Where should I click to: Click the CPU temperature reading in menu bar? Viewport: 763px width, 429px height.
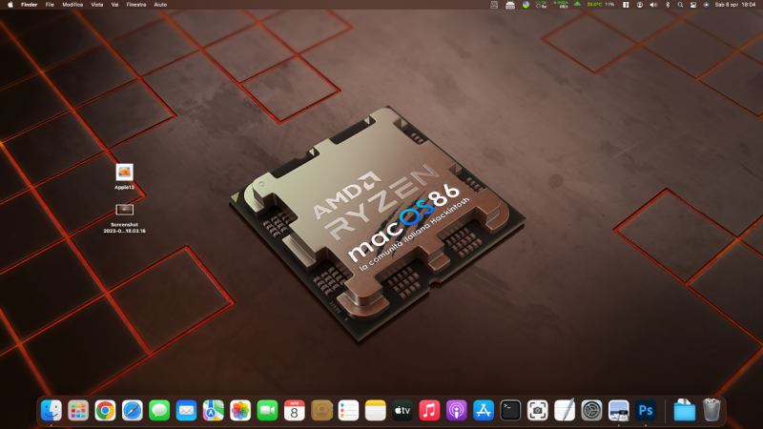(x=594, y=5)
